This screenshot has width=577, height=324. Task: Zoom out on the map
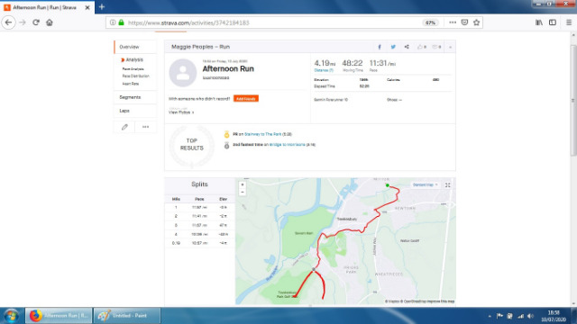coord(243,192)
